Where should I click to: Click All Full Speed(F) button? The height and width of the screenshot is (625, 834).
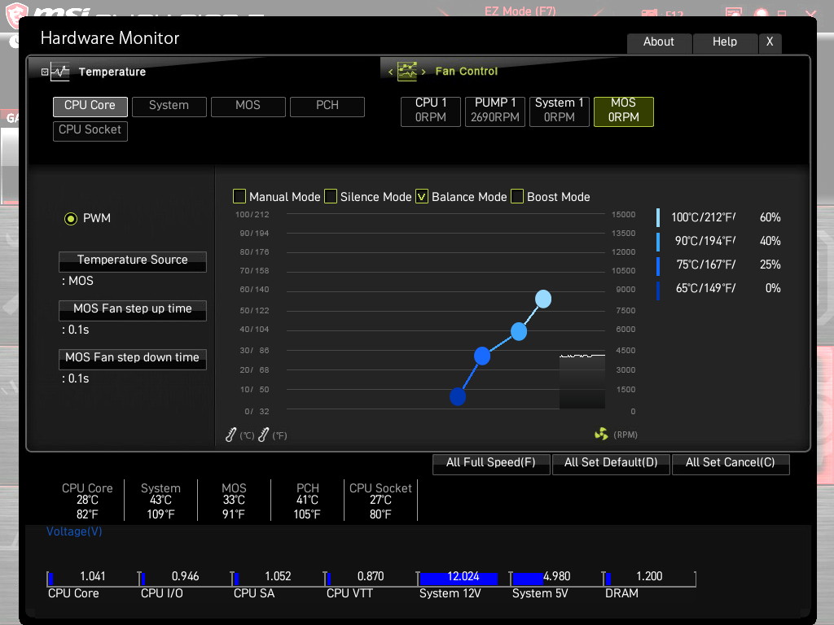click(491, 464)
